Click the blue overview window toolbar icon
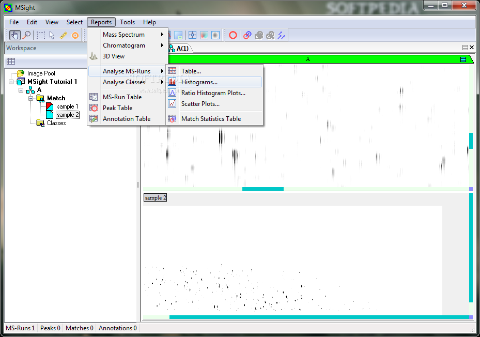 click(x=178, y=35)
